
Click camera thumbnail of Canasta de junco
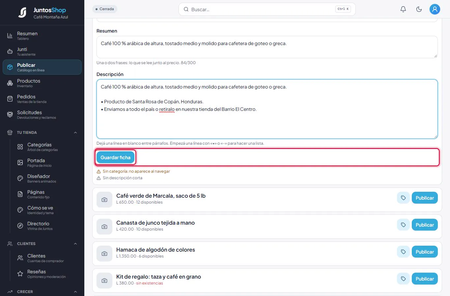click(104, 227)
